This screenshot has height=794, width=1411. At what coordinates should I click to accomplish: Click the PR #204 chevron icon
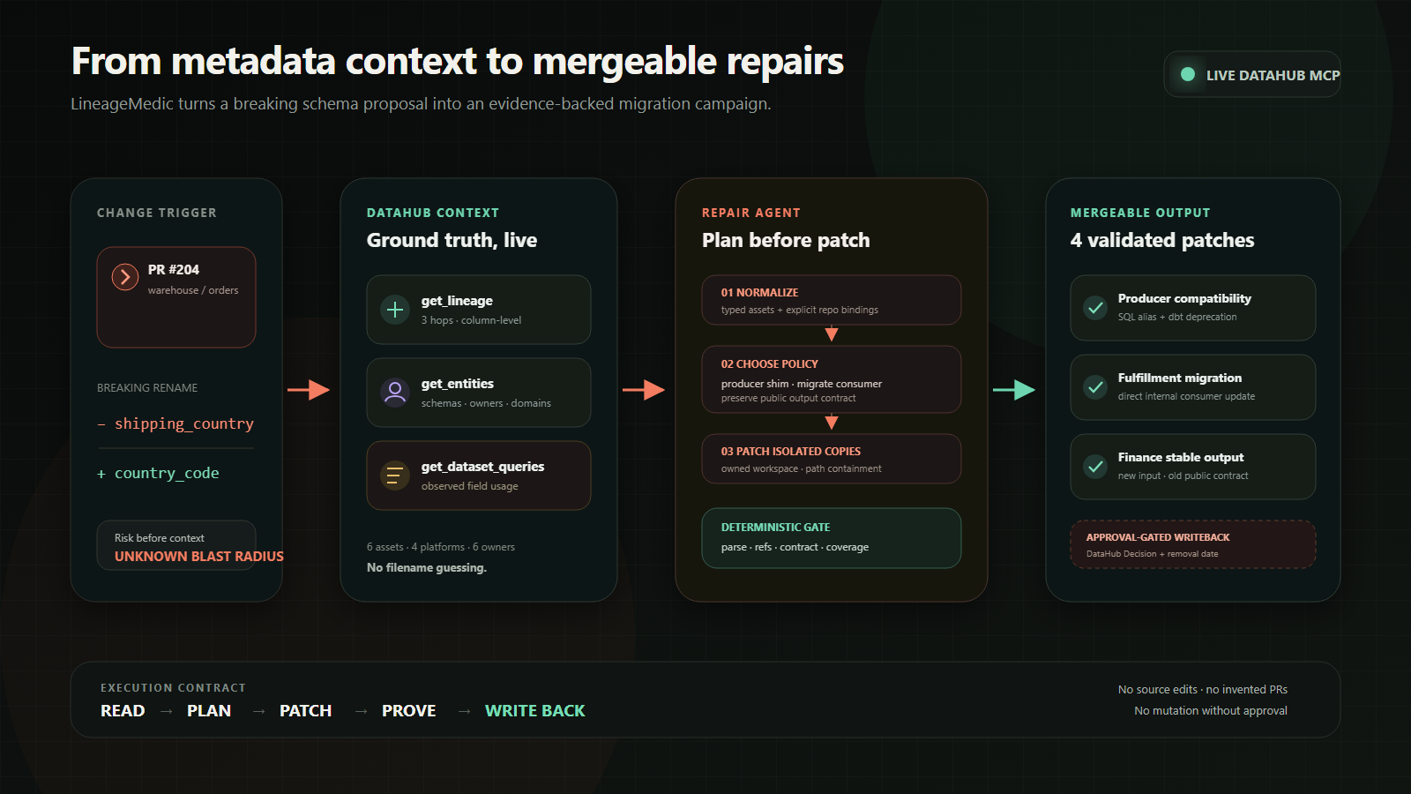point(125,277)
